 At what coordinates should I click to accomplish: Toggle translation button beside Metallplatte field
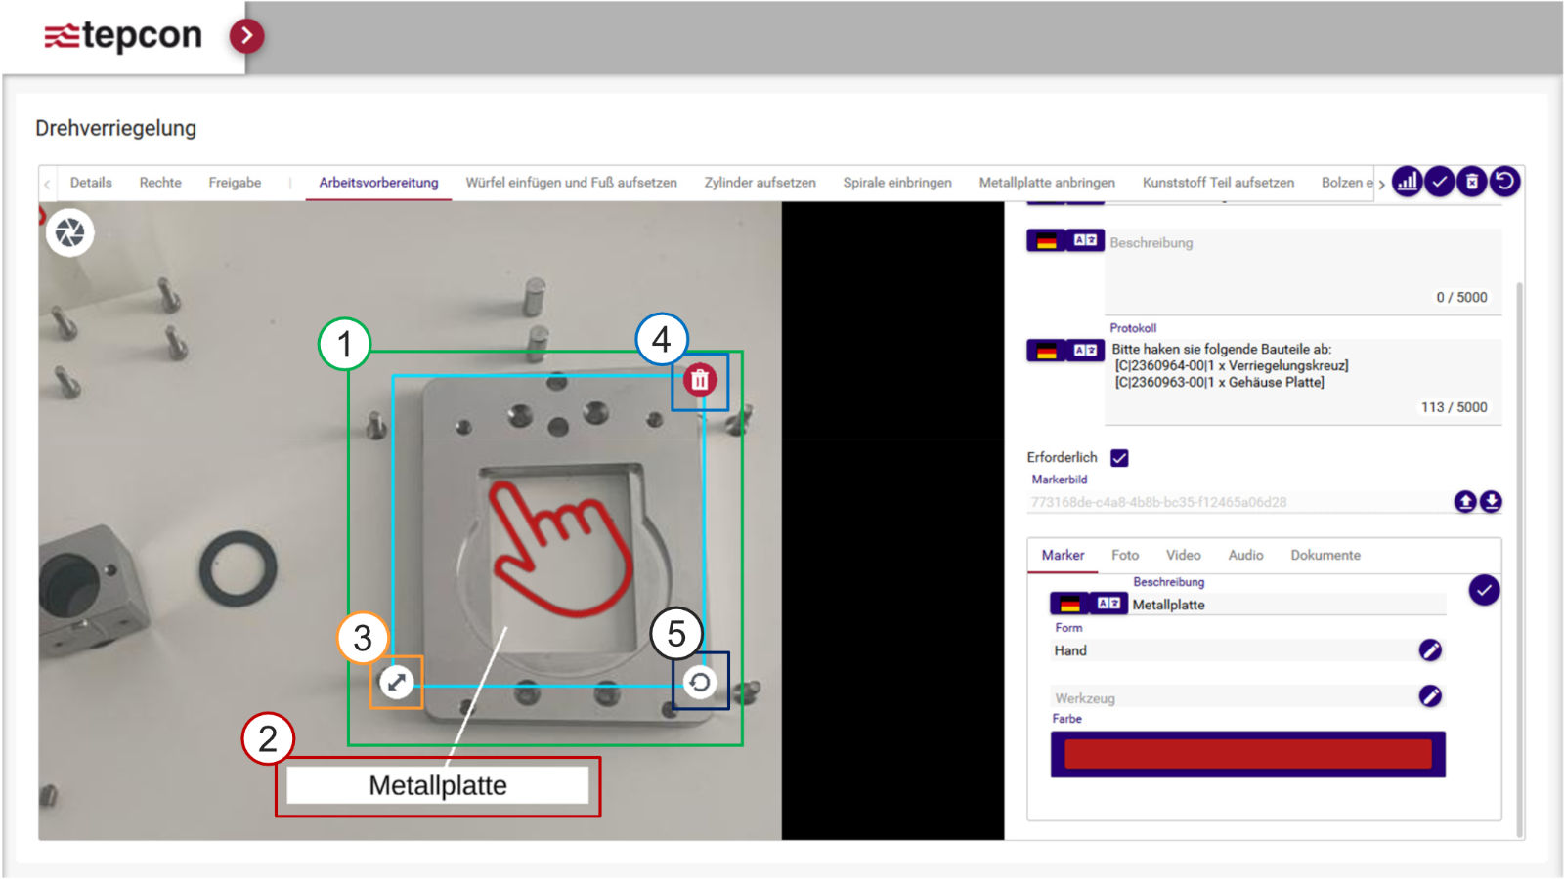tap(1108, 604)
